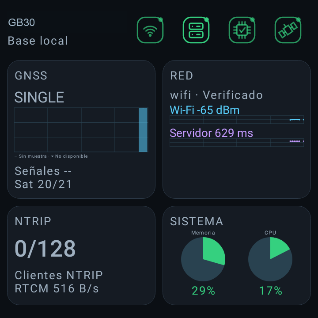Click the 'Clientes NTRIP' label
318x318 pixels.
coord(59,275)
